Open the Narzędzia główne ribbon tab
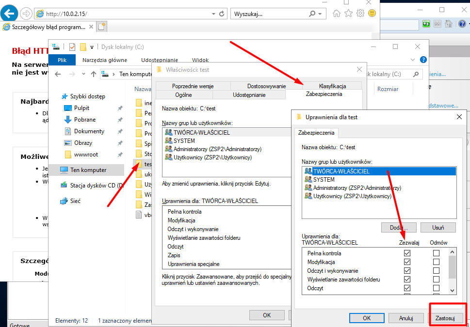Screen dimensions: 470x327 pos(105,60)
